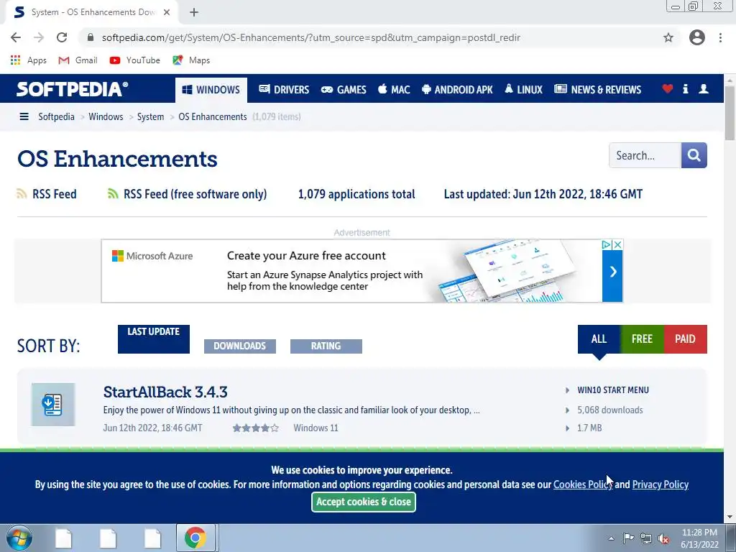Viewport: 736px width, 552px height.
Task: Show hidden tray icons arrow
Action: click(x=611, y=538)
